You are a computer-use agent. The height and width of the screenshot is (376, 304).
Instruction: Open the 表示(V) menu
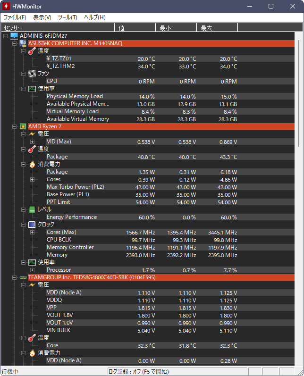[x=42, y=17]
